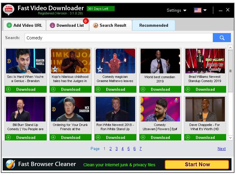
Task: Download World best comedian 2019
Action: (x=160, y=89)
